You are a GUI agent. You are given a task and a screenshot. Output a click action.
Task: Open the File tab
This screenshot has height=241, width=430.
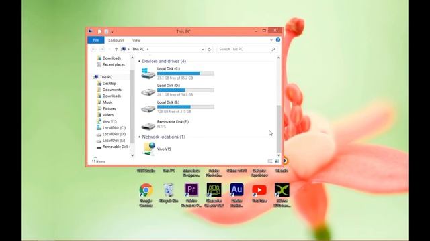pos(95,40)
